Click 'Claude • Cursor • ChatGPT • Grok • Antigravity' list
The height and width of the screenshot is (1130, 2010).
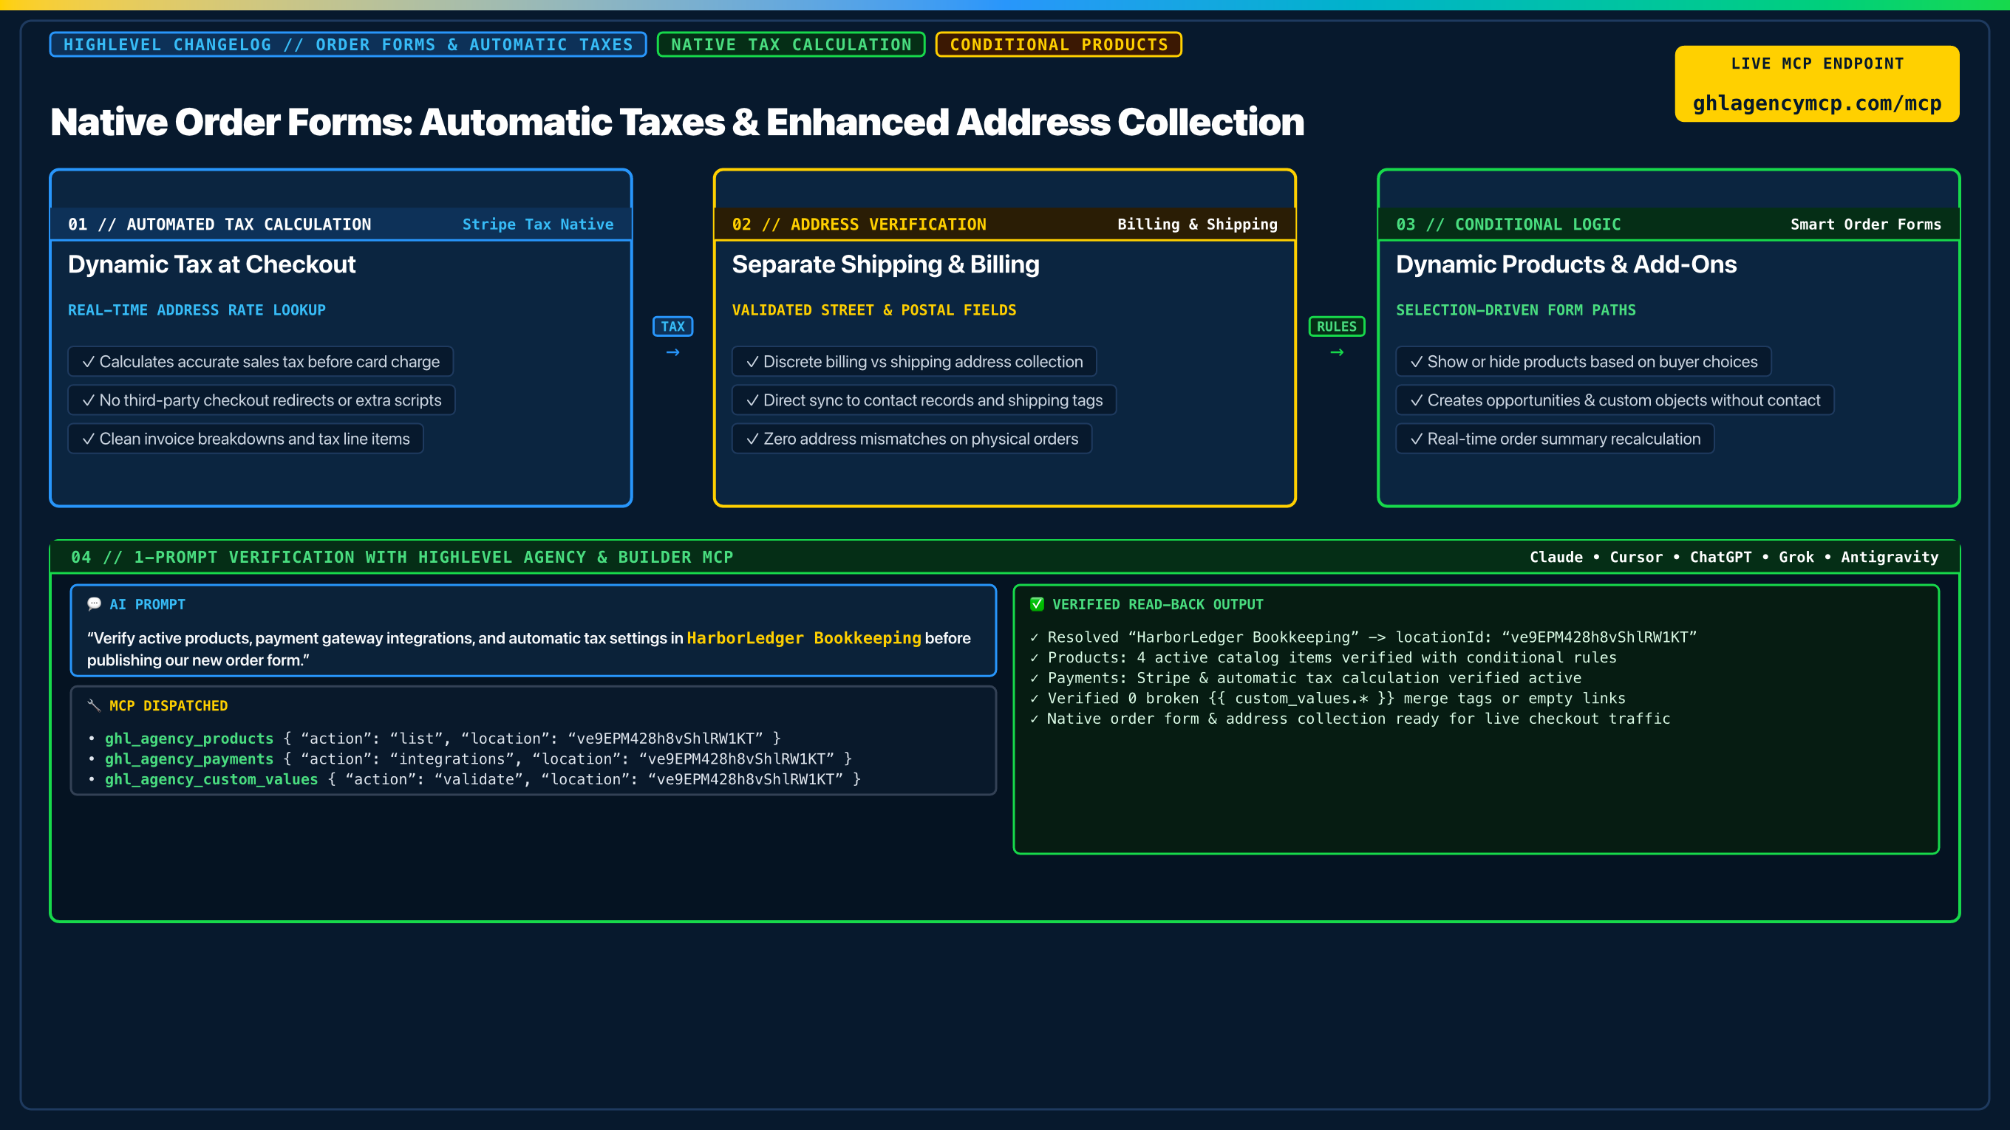[x=1734, y=557]
